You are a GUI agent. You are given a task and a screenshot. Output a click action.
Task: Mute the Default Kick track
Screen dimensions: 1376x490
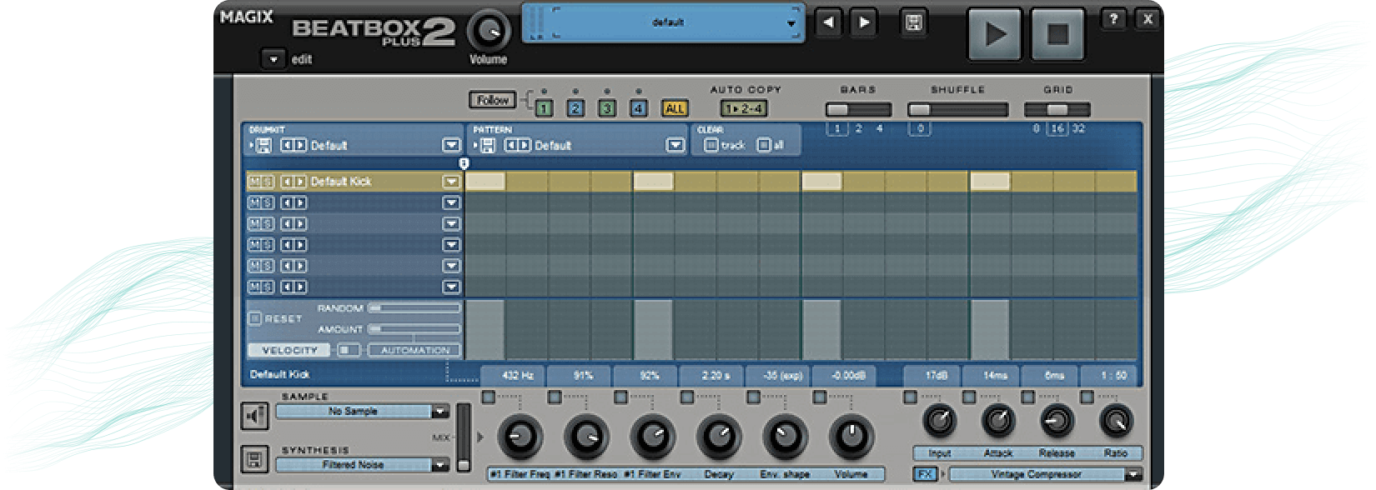(x=254, y=182)
